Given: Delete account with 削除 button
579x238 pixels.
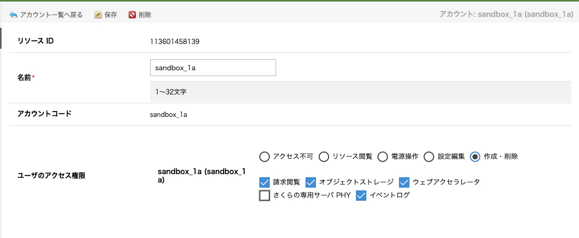Looking at the screenshot, I should (140, 15).
